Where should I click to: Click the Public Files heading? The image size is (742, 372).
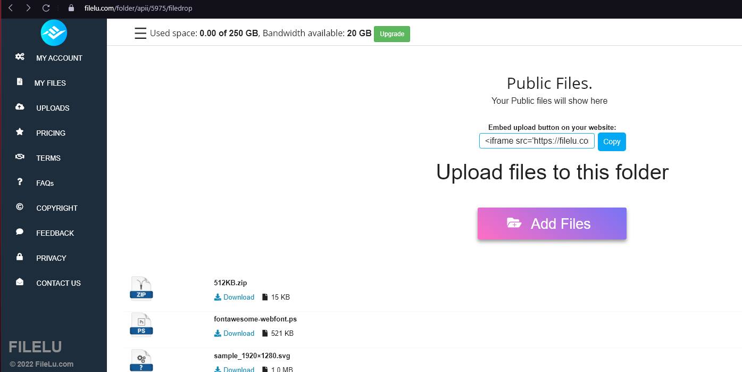point(549,84)
